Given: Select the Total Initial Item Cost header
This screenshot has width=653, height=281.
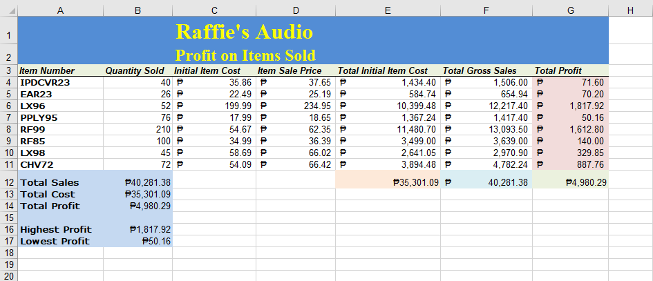Looking at the screenshot, I should point(388,70).
